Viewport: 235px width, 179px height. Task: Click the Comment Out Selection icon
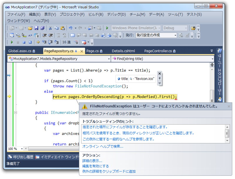pyautogui.click(x=58, y=35)
